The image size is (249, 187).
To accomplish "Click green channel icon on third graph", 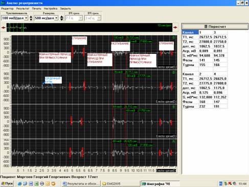I will tap(174, 107).
